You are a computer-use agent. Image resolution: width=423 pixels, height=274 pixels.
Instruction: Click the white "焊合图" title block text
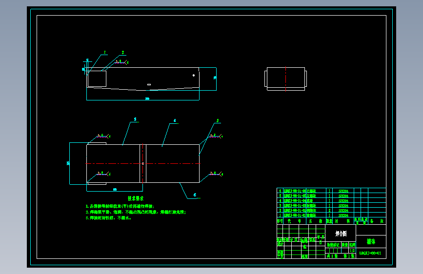pyautogui.click(x=341, y=234)
